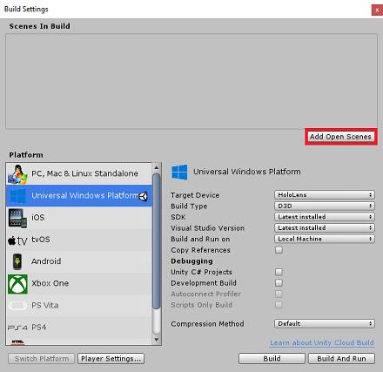Pick the PS Vita handheld icon
383x372 pixels.
pyautogui.click(x=17, y=306)
